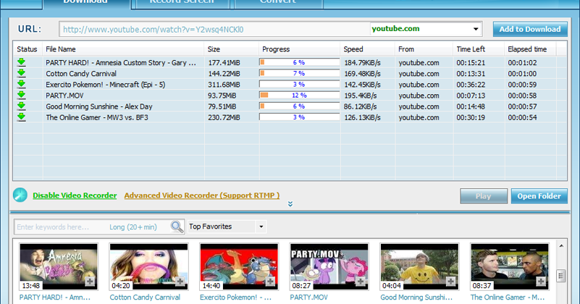This screenshot has height=304, width=580.
Task: Click the Good Morning Sunshi... title link
Action: click(x=416, y=297)
